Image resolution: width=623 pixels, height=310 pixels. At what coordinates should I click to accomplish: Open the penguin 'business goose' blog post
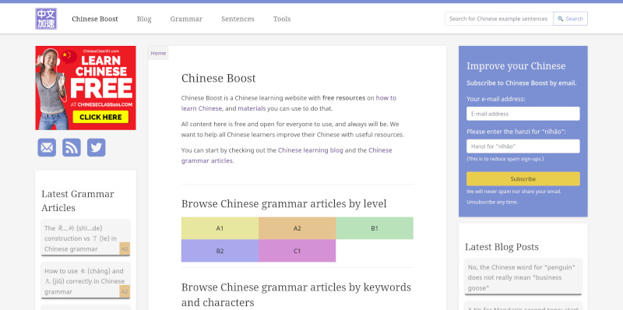[523, 277]
